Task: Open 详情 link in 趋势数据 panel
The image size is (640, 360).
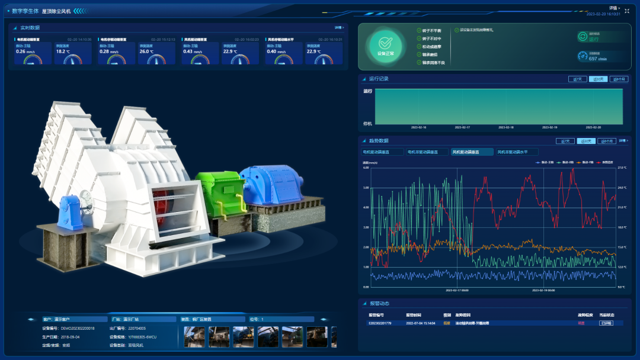Action: [x=623, y=141]
